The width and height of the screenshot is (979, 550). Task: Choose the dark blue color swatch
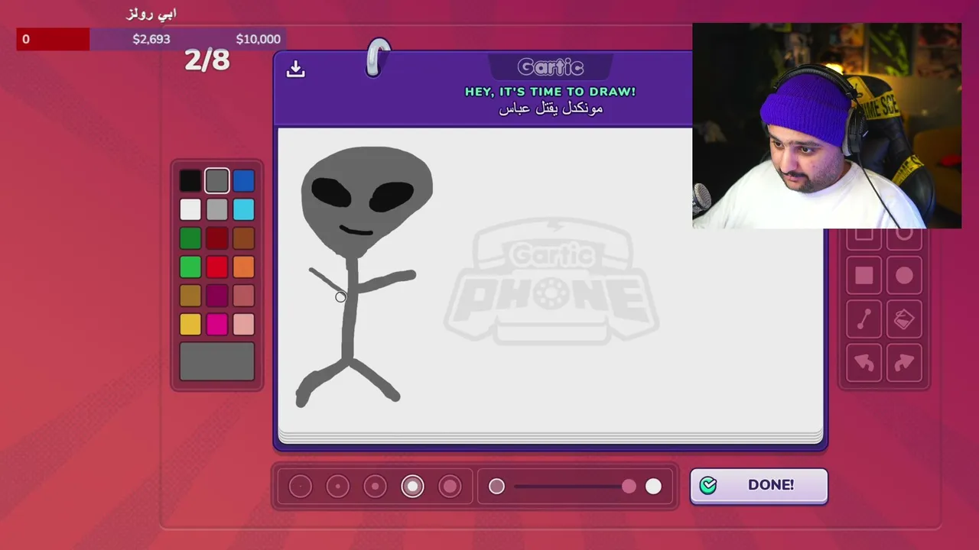click(x=243, y=181)
